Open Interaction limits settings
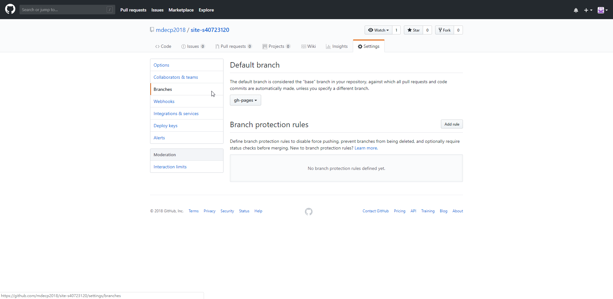The height and width of the screenshot is (299, 613). click(x=187, y=167)
